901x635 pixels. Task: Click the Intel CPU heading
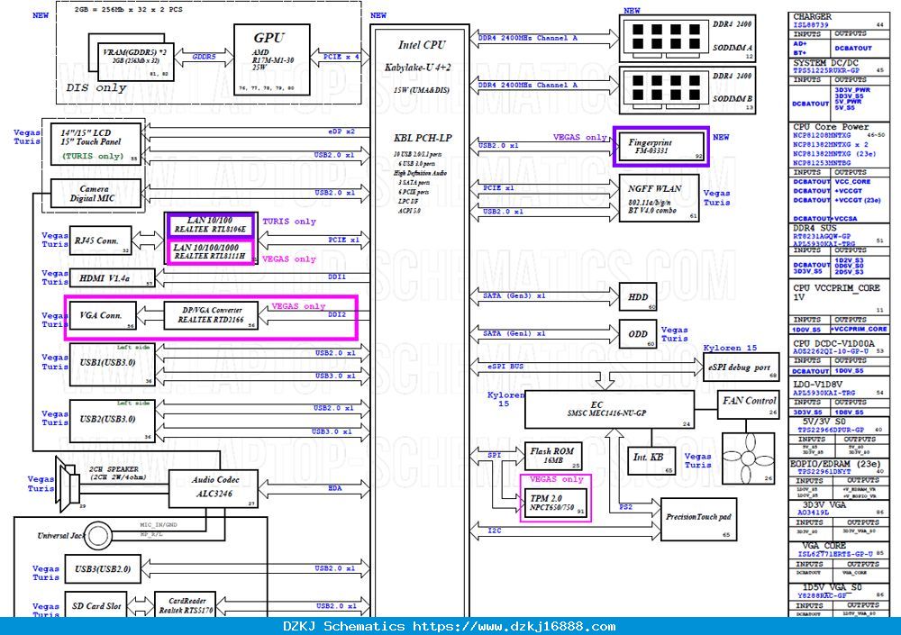422,45
